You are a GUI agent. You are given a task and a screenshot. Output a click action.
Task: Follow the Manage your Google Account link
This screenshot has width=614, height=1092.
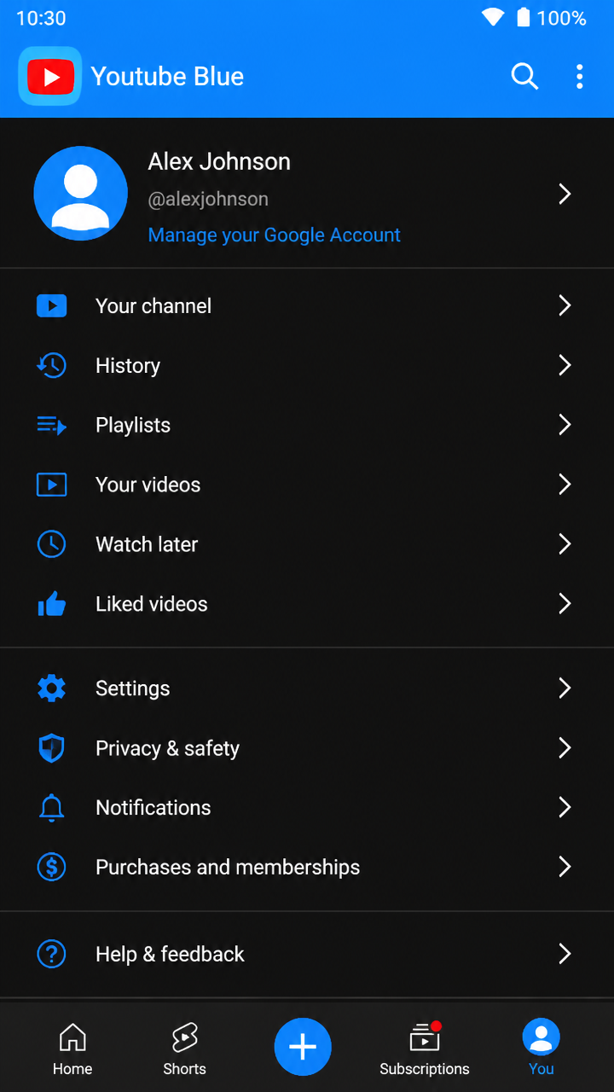pos(275,235)
